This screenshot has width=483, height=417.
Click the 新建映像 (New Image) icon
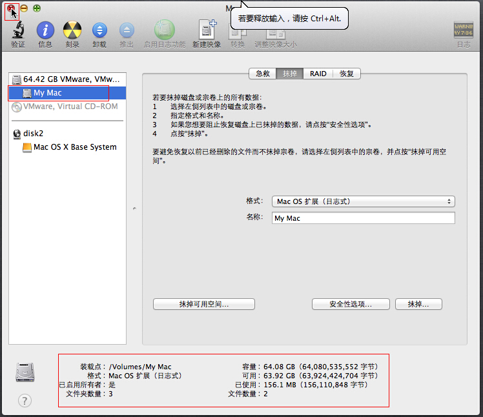click(207, 30)
